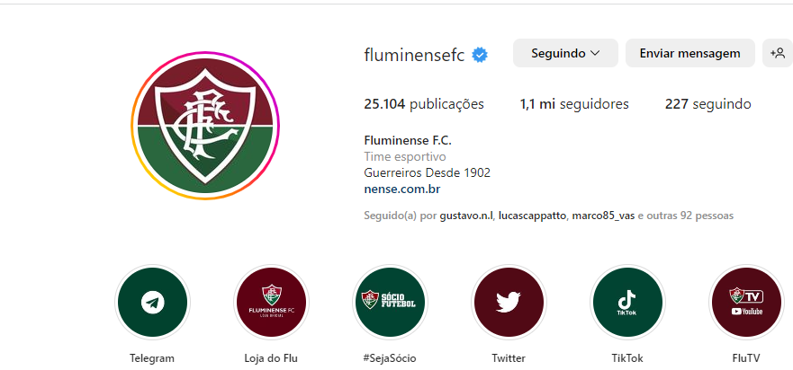Expand the Seguindo dropdown button
Viewport: 793px width, 370px height.
pyautogui.click(x=565, y=53)
